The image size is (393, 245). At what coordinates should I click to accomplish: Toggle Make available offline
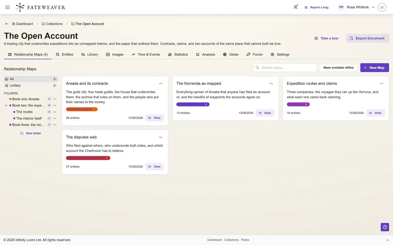(339, 67)
